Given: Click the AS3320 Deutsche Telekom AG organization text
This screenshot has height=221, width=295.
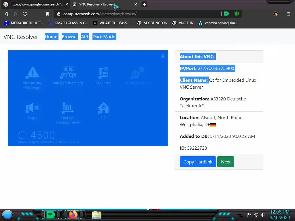Looking at the screenshot, I should coord(213,102).
